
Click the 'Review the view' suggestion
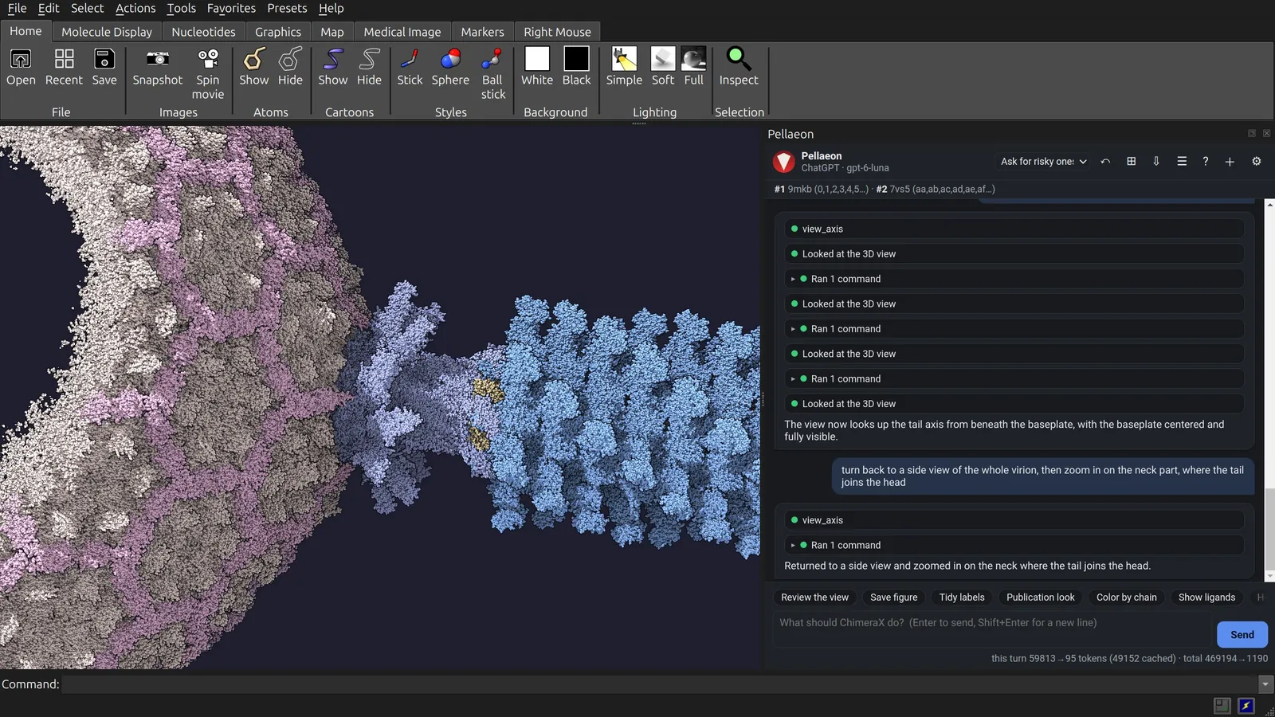[814, 597]
